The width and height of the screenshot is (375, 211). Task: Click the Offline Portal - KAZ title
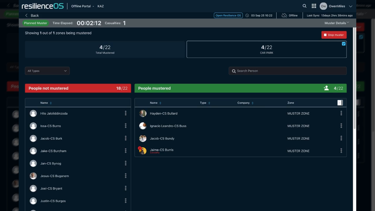pyautogui.click(x=87, y=6)
